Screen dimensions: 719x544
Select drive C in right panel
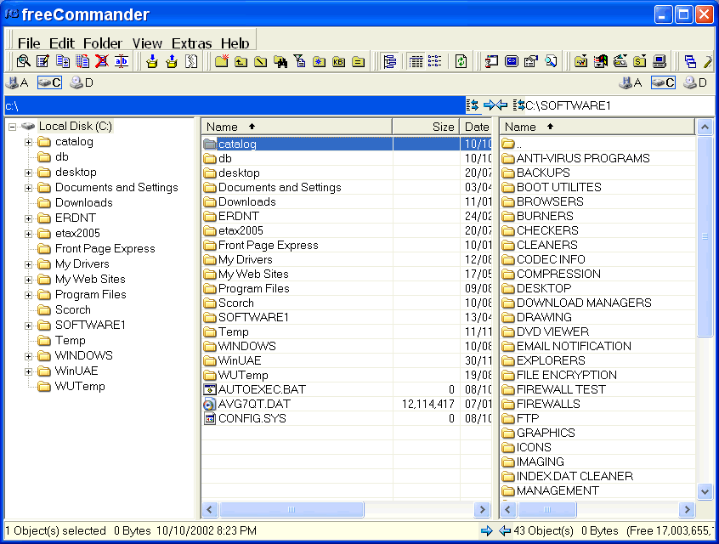pos(663,83)
